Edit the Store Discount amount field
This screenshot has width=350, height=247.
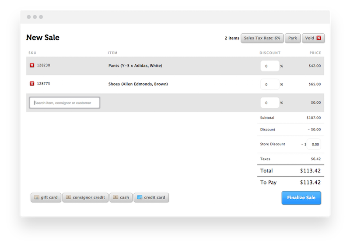tap(314, 145)
